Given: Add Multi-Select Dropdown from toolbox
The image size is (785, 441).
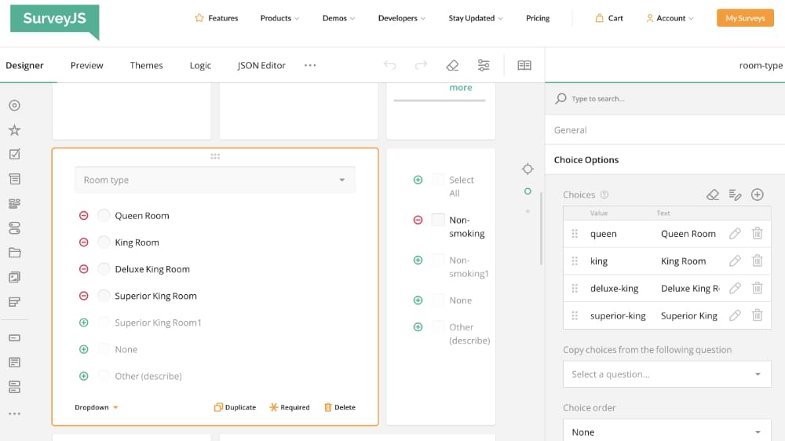Looking at the screenshot, I should (14, 204).
